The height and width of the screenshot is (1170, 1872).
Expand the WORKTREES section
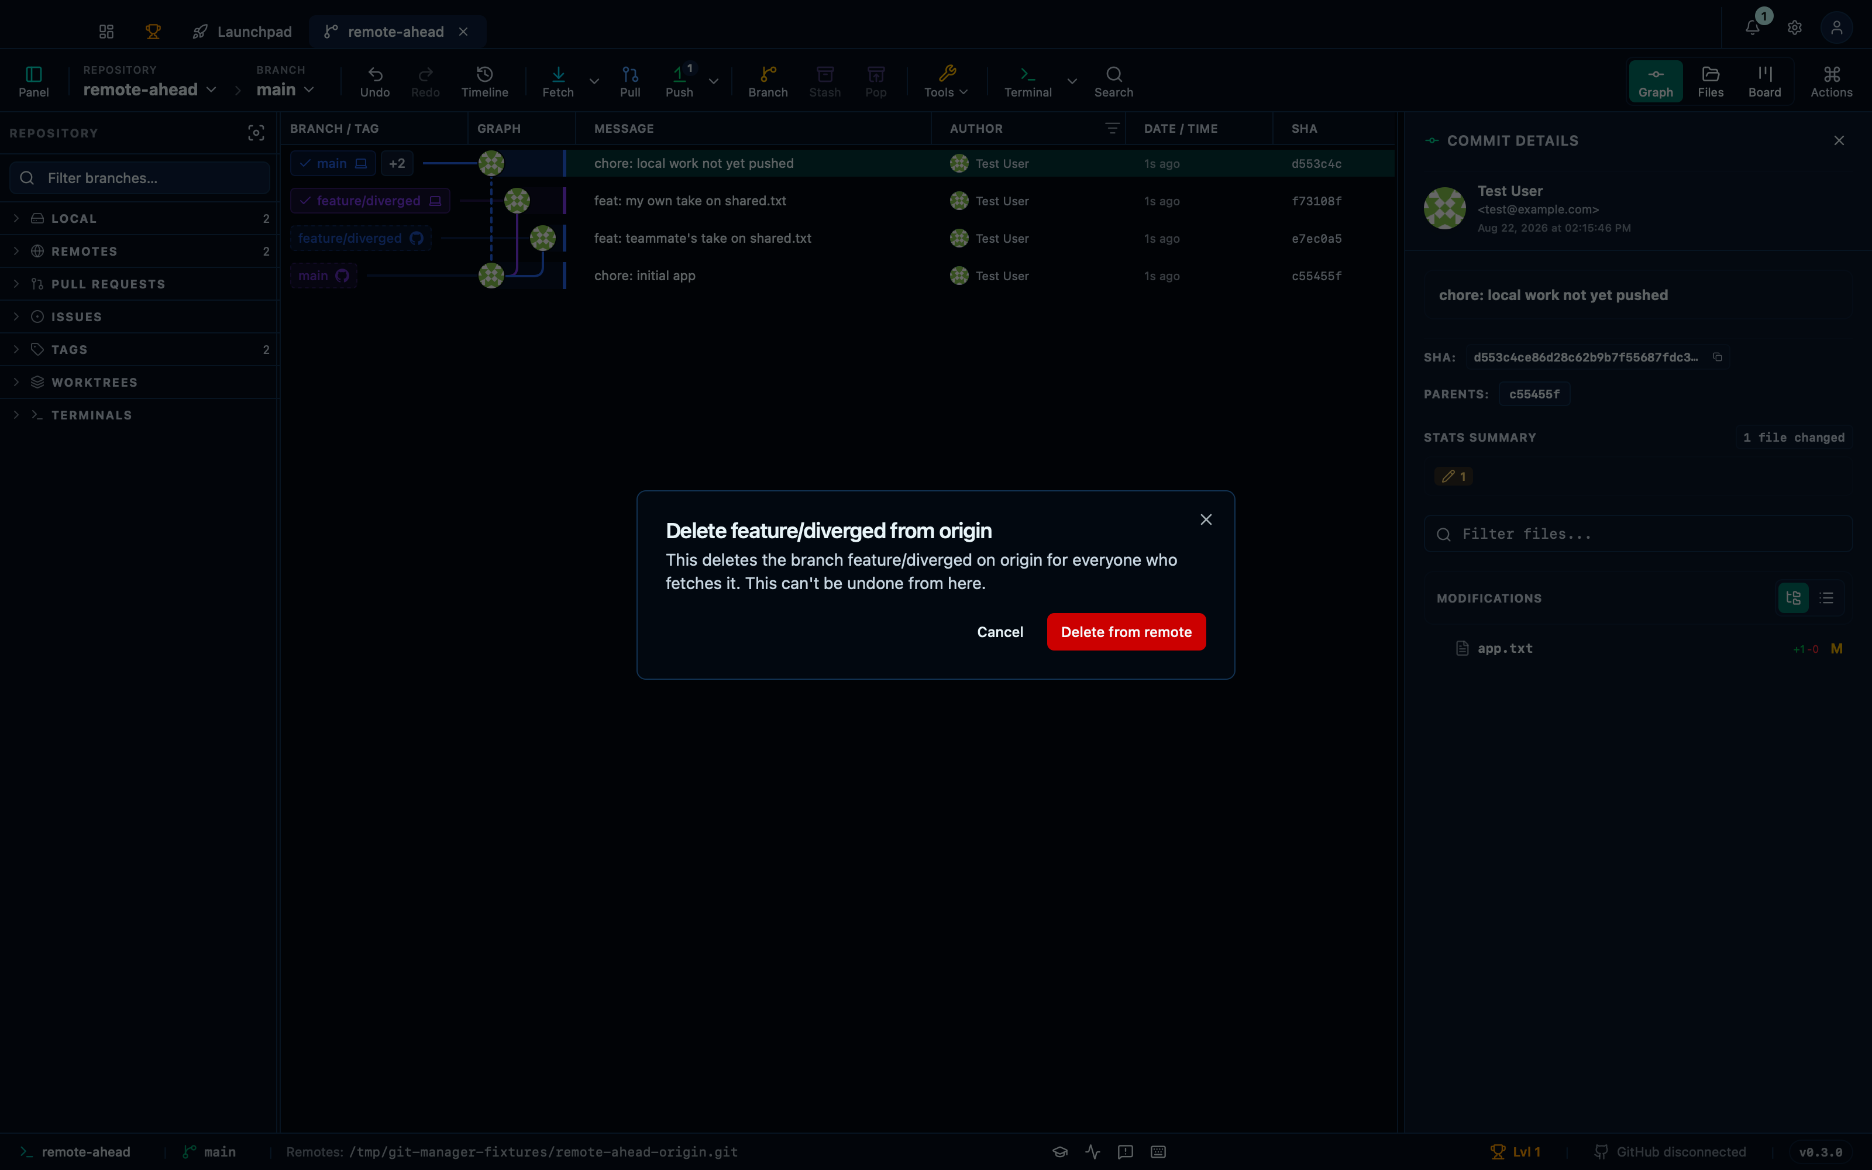[x=140, y=382]
